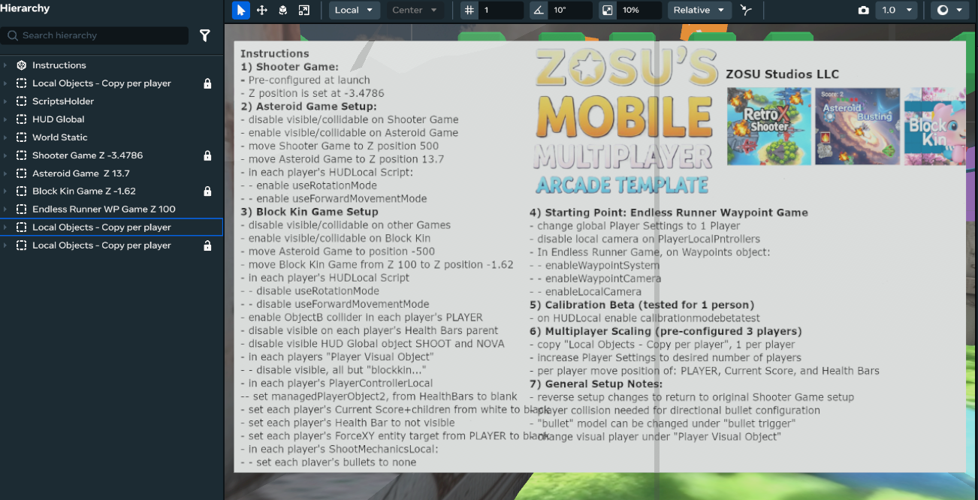
Task: Click the camera icon in toolbar
Action: pos(864,11)
